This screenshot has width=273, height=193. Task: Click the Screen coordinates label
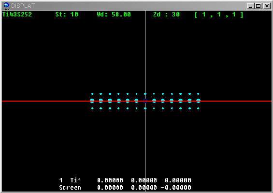(x=70, y=187)
